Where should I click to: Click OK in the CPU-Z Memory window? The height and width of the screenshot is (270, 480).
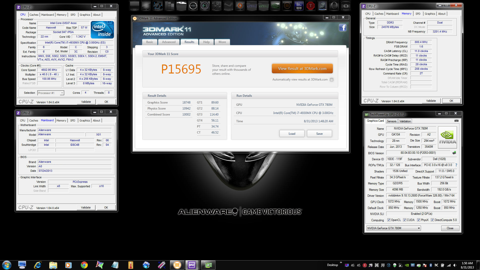pyautogui.click(x=451, y=101)
